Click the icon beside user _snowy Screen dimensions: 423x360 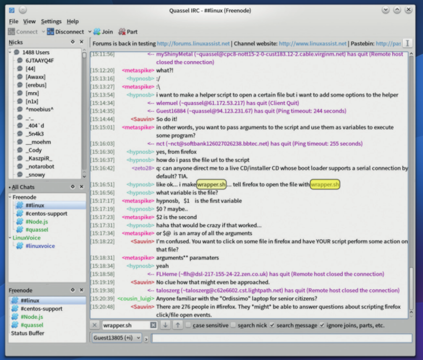pos(20,174)
